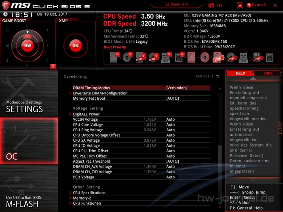283x212 pixels.
Task: Edit the CPU SA Voltage Auto field
Action: point(170,140)
